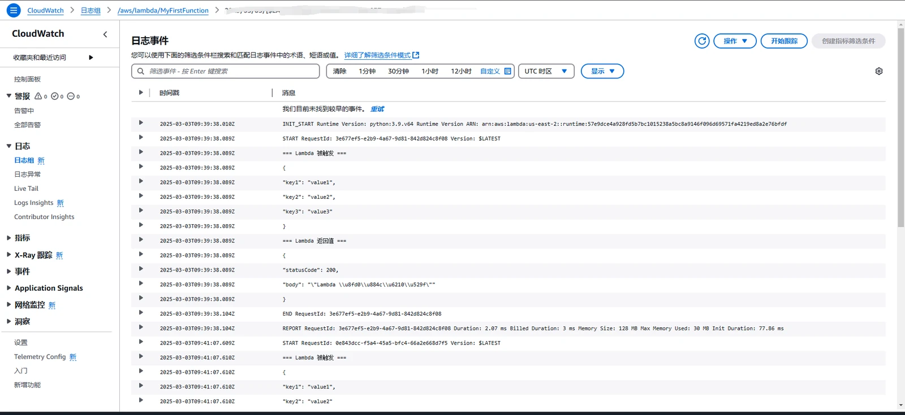
Task: Open the UTC 时区 dropdown
Action: [x=546, y=71]
